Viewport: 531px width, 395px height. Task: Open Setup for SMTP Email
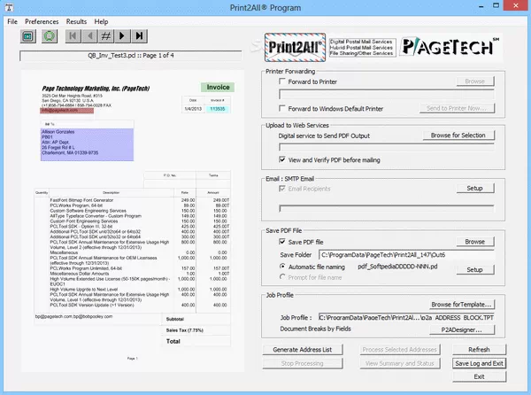coord(475,189)
